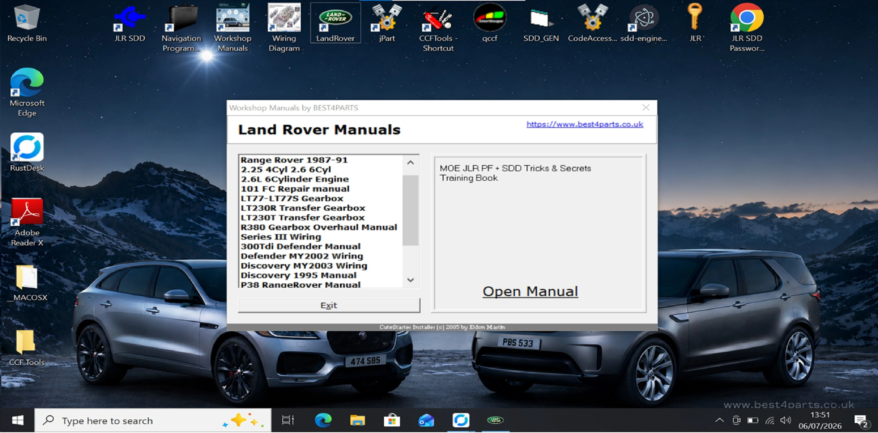Open Navigation Program shortcut

coord(181,28)
